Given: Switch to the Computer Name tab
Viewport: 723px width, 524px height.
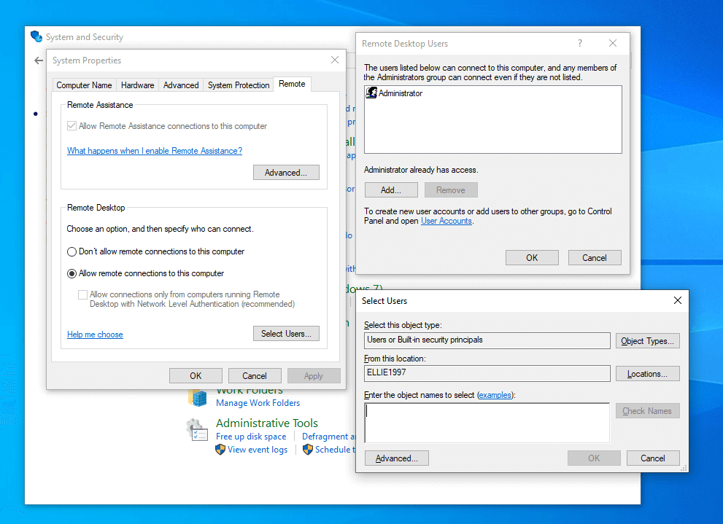Looking at the screenshot, I should coord(84,85).
